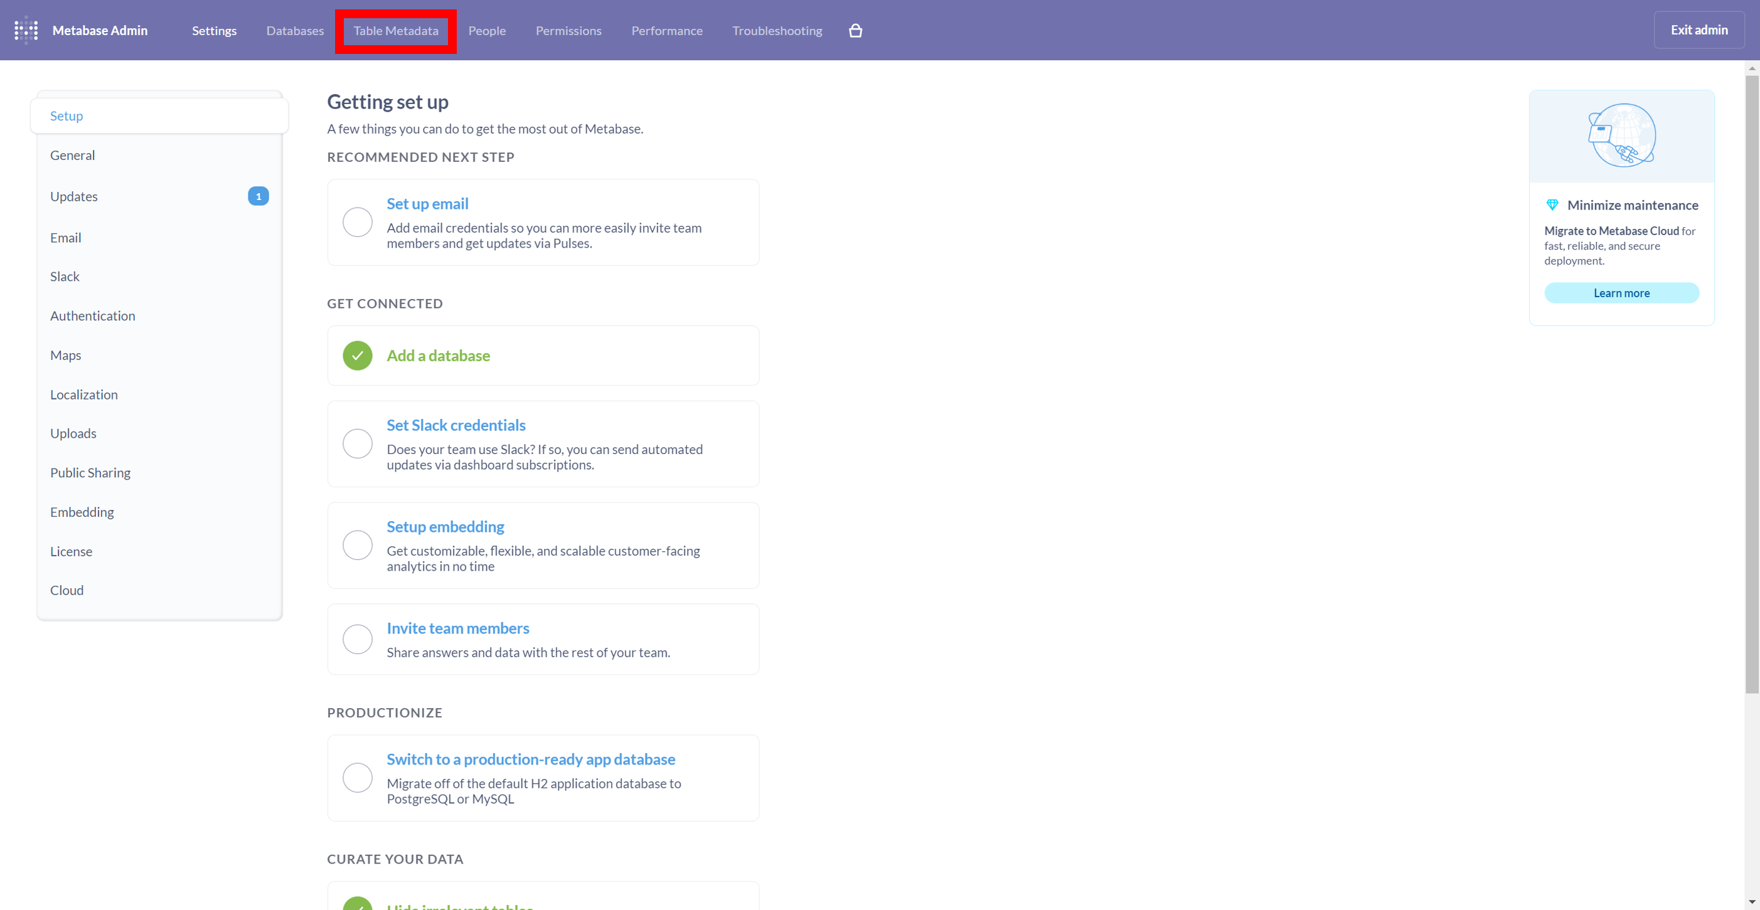Click the Updates notification badge
The height and width of the screenshot is (910, 1760).
(259, 196)
